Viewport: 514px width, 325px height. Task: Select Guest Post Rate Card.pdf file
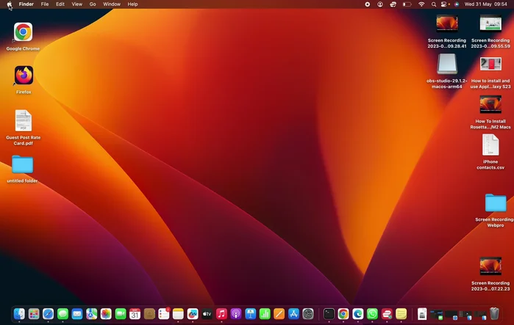click(23, 120)
